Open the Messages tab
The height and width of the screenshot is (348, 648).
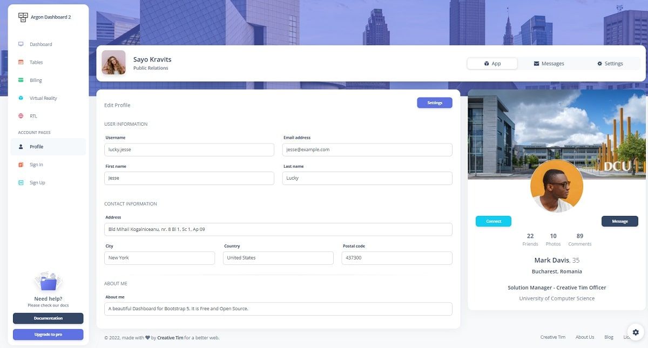tap(549, 63)
